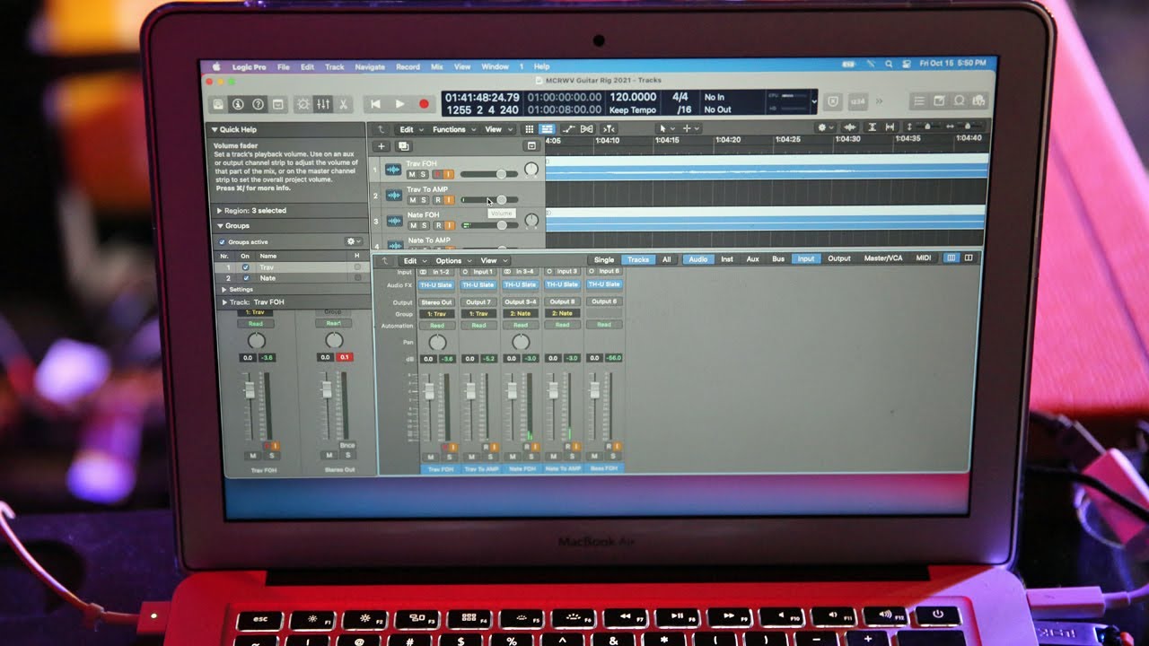Click the Master/VCA filter button in Mixer
Screen dimensions: 1149x646
pos(883,258)
